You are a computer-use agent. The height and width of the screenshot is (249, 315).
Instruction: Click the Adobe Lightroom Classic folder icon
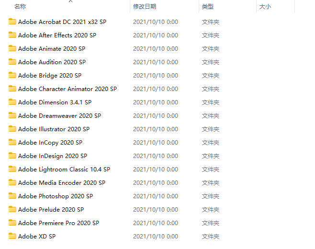click(x=12, y=169)
